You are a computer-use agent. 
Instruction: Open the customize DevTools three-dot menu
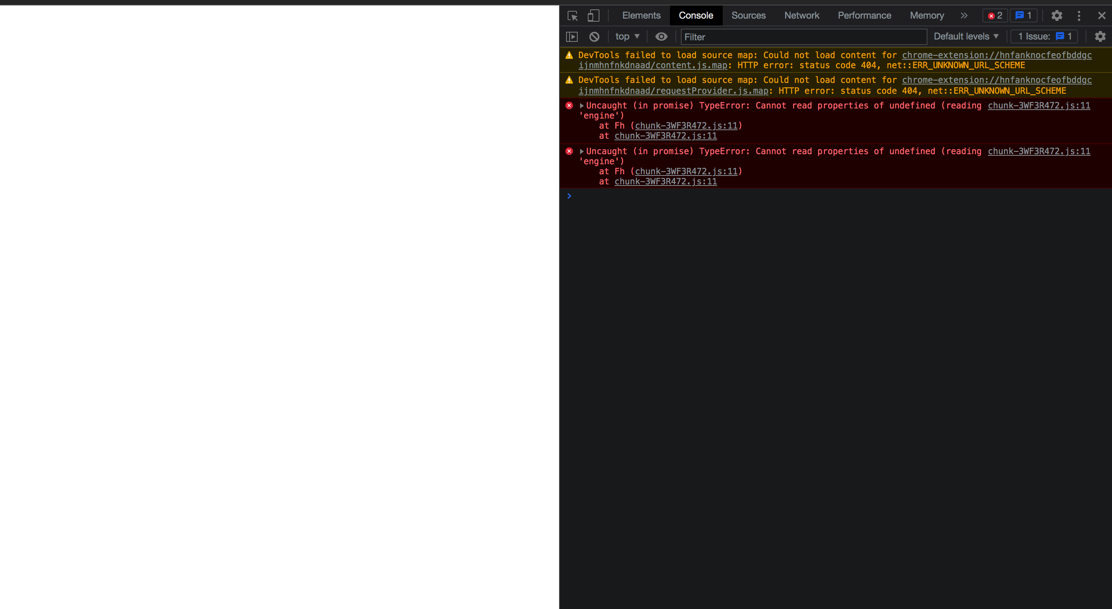coord(1079,15)
